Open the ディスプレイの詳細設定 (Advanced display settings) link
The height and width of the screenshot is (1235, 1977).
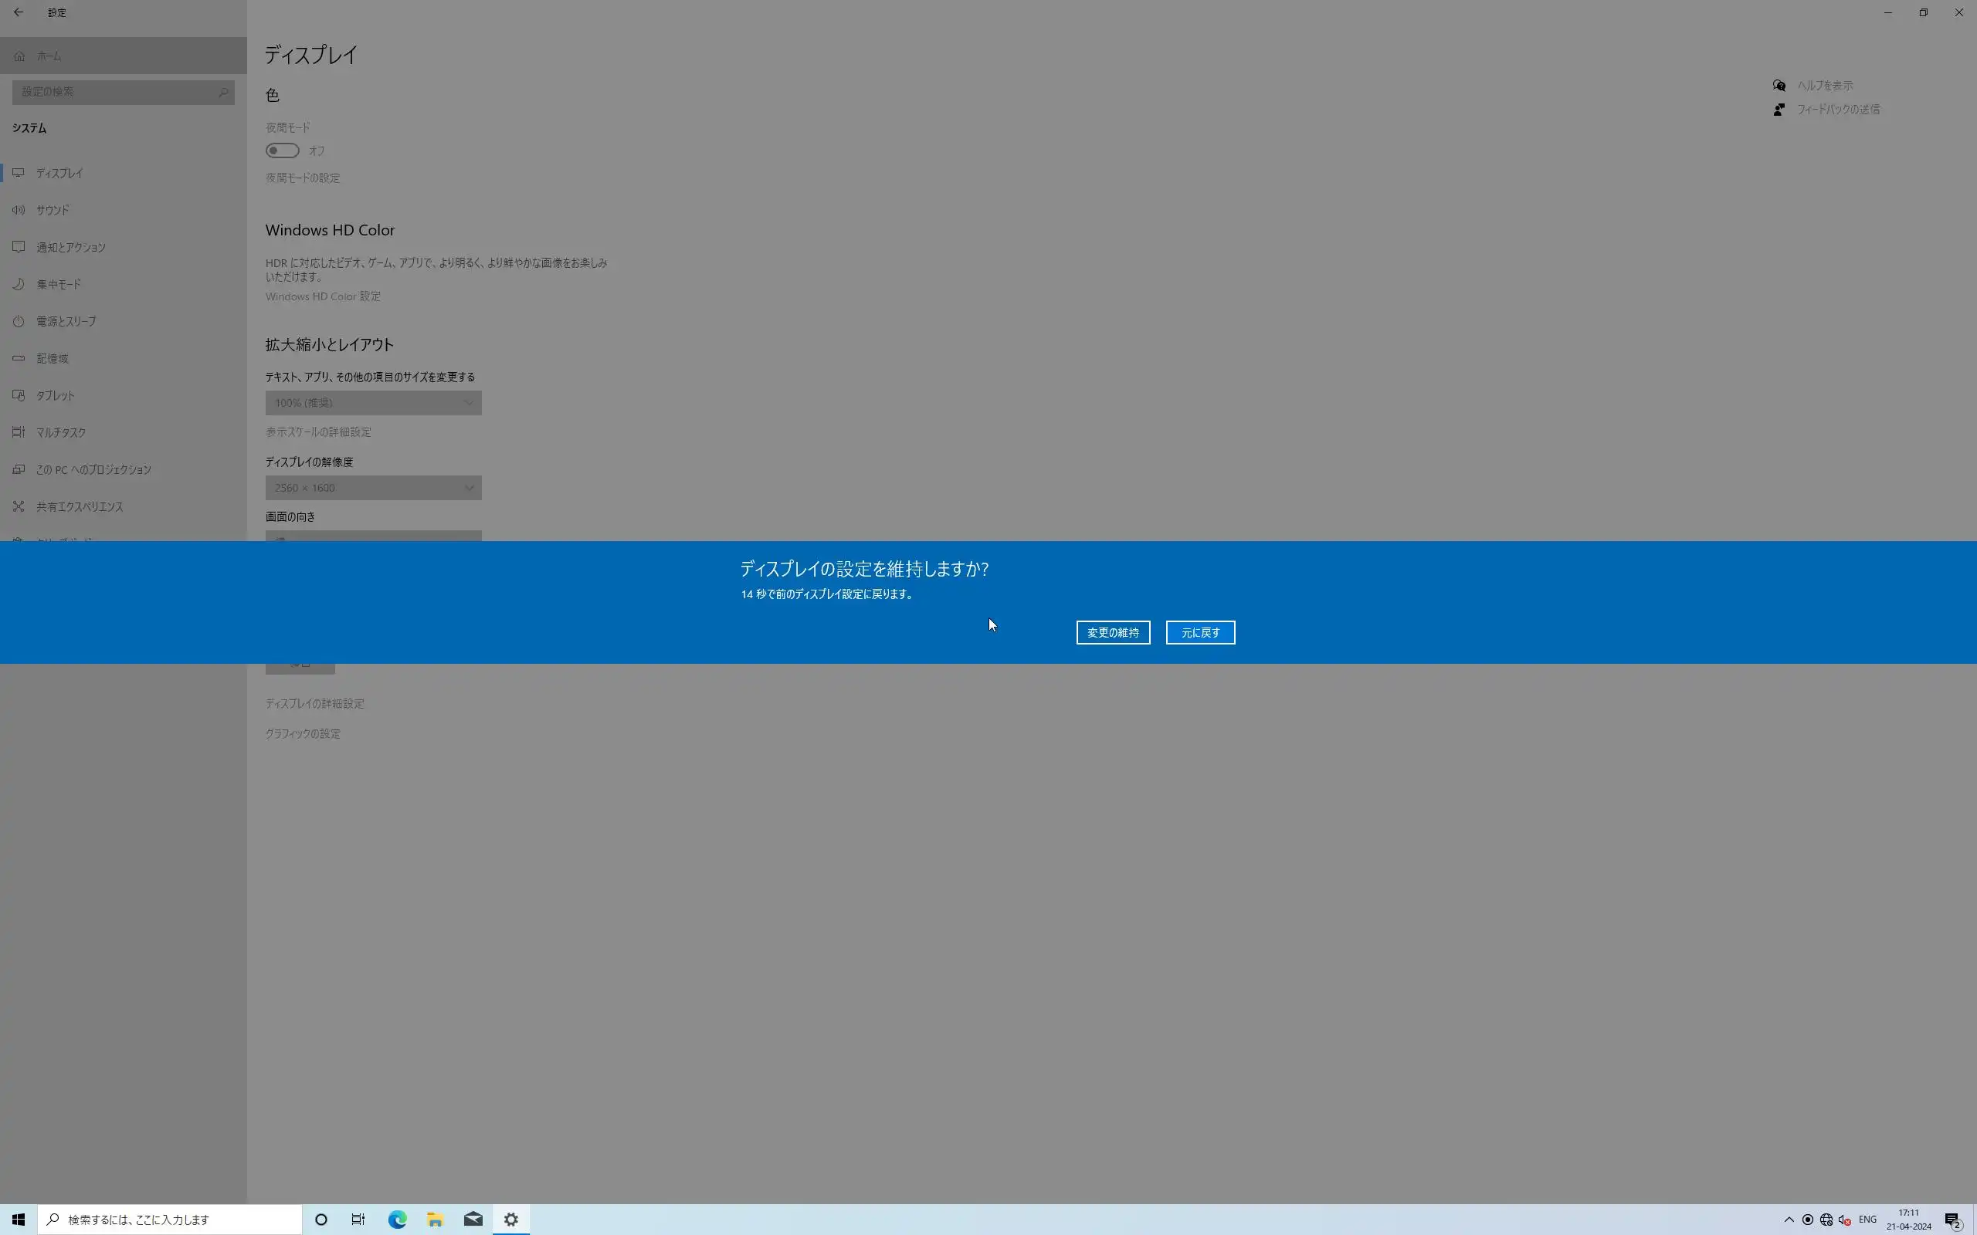[314, 703]
